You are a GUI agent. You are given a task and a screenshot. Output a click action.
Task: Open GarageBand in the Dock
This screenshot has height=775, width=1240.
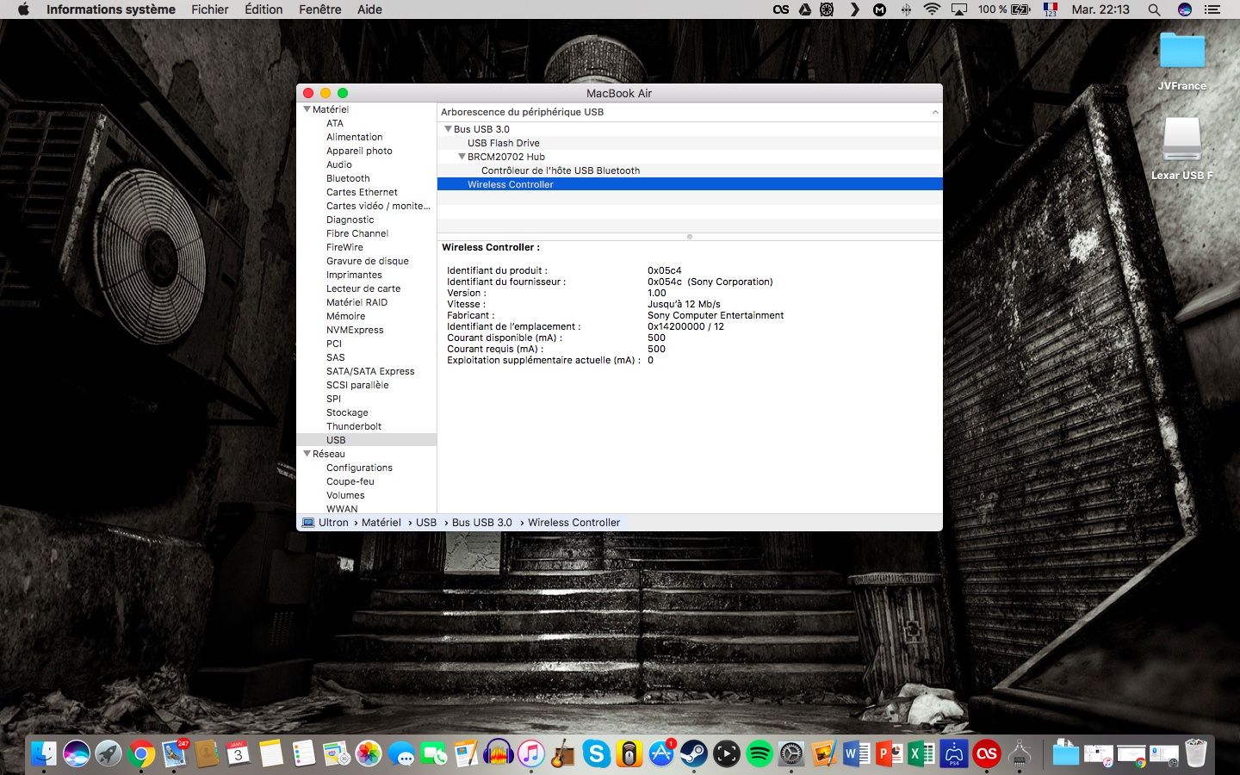tap(563, 754)
